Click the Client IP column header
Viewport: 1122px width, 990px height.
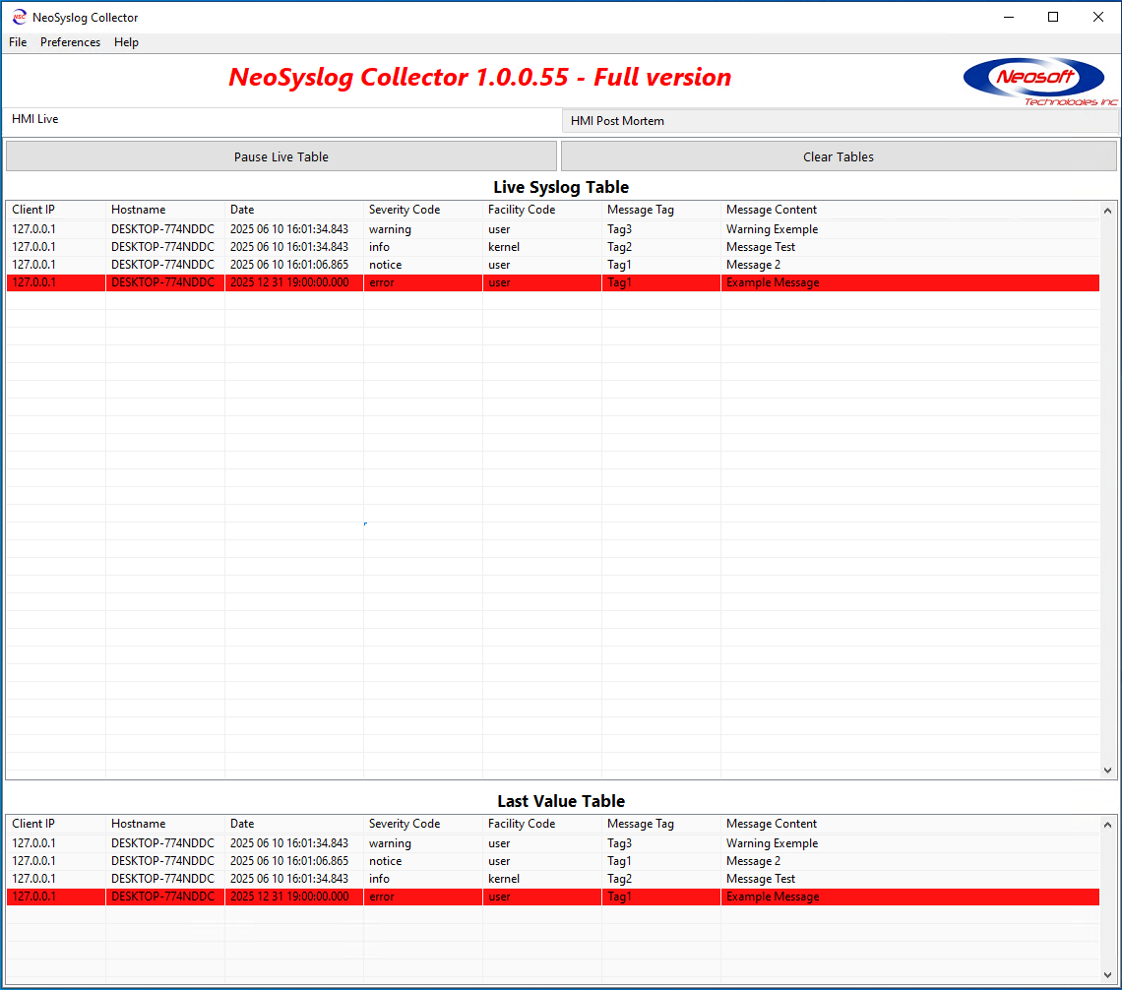(33, 209)
